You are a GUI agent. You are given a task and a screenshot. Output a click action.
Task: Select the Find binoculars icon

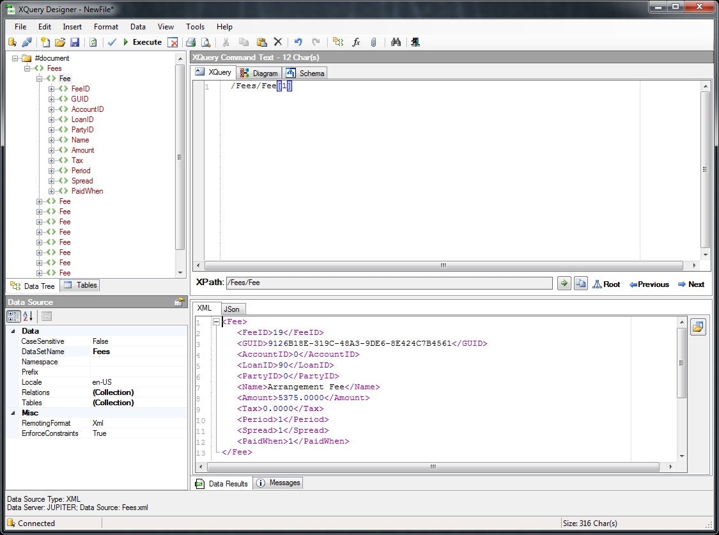tap(395, 42)
